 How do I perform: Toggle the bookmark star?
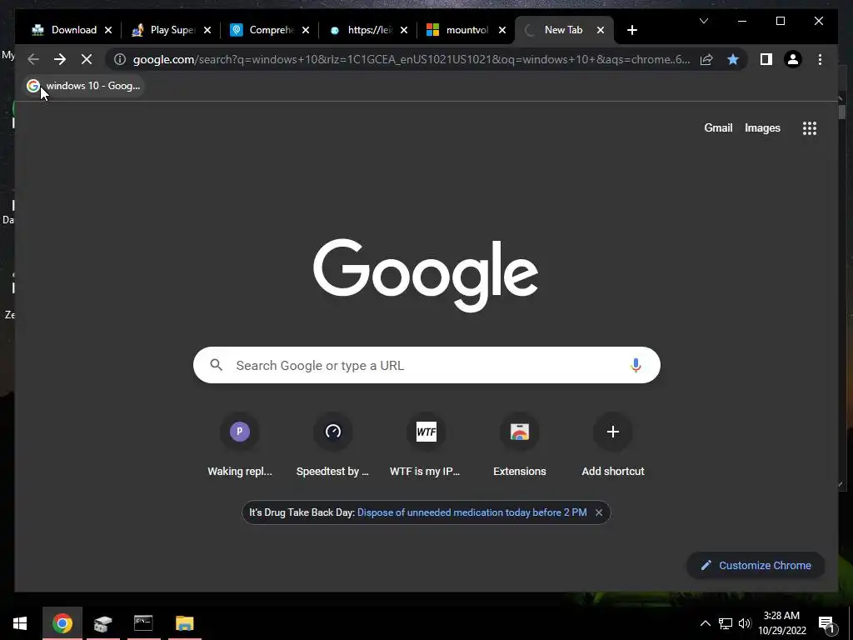point(733,59)
